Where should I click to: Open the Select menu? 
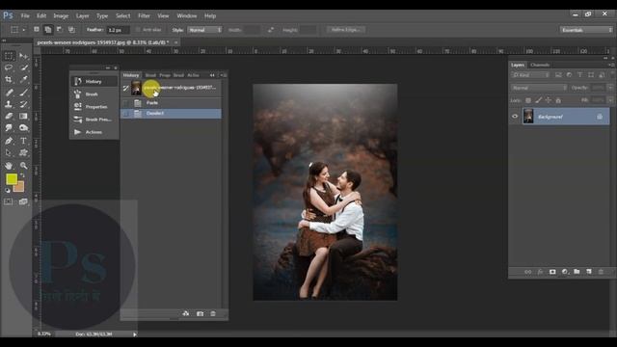[122, 15]
